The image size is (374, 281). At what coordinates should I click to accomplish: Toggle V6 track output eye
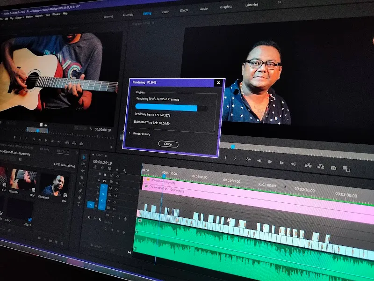click(x=118, y=177)
